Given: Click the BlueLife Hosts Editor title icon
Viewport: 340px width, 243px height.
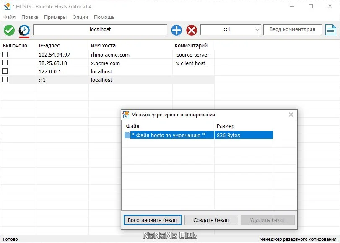Looking at the screenshot, I should tap(7, 7).
